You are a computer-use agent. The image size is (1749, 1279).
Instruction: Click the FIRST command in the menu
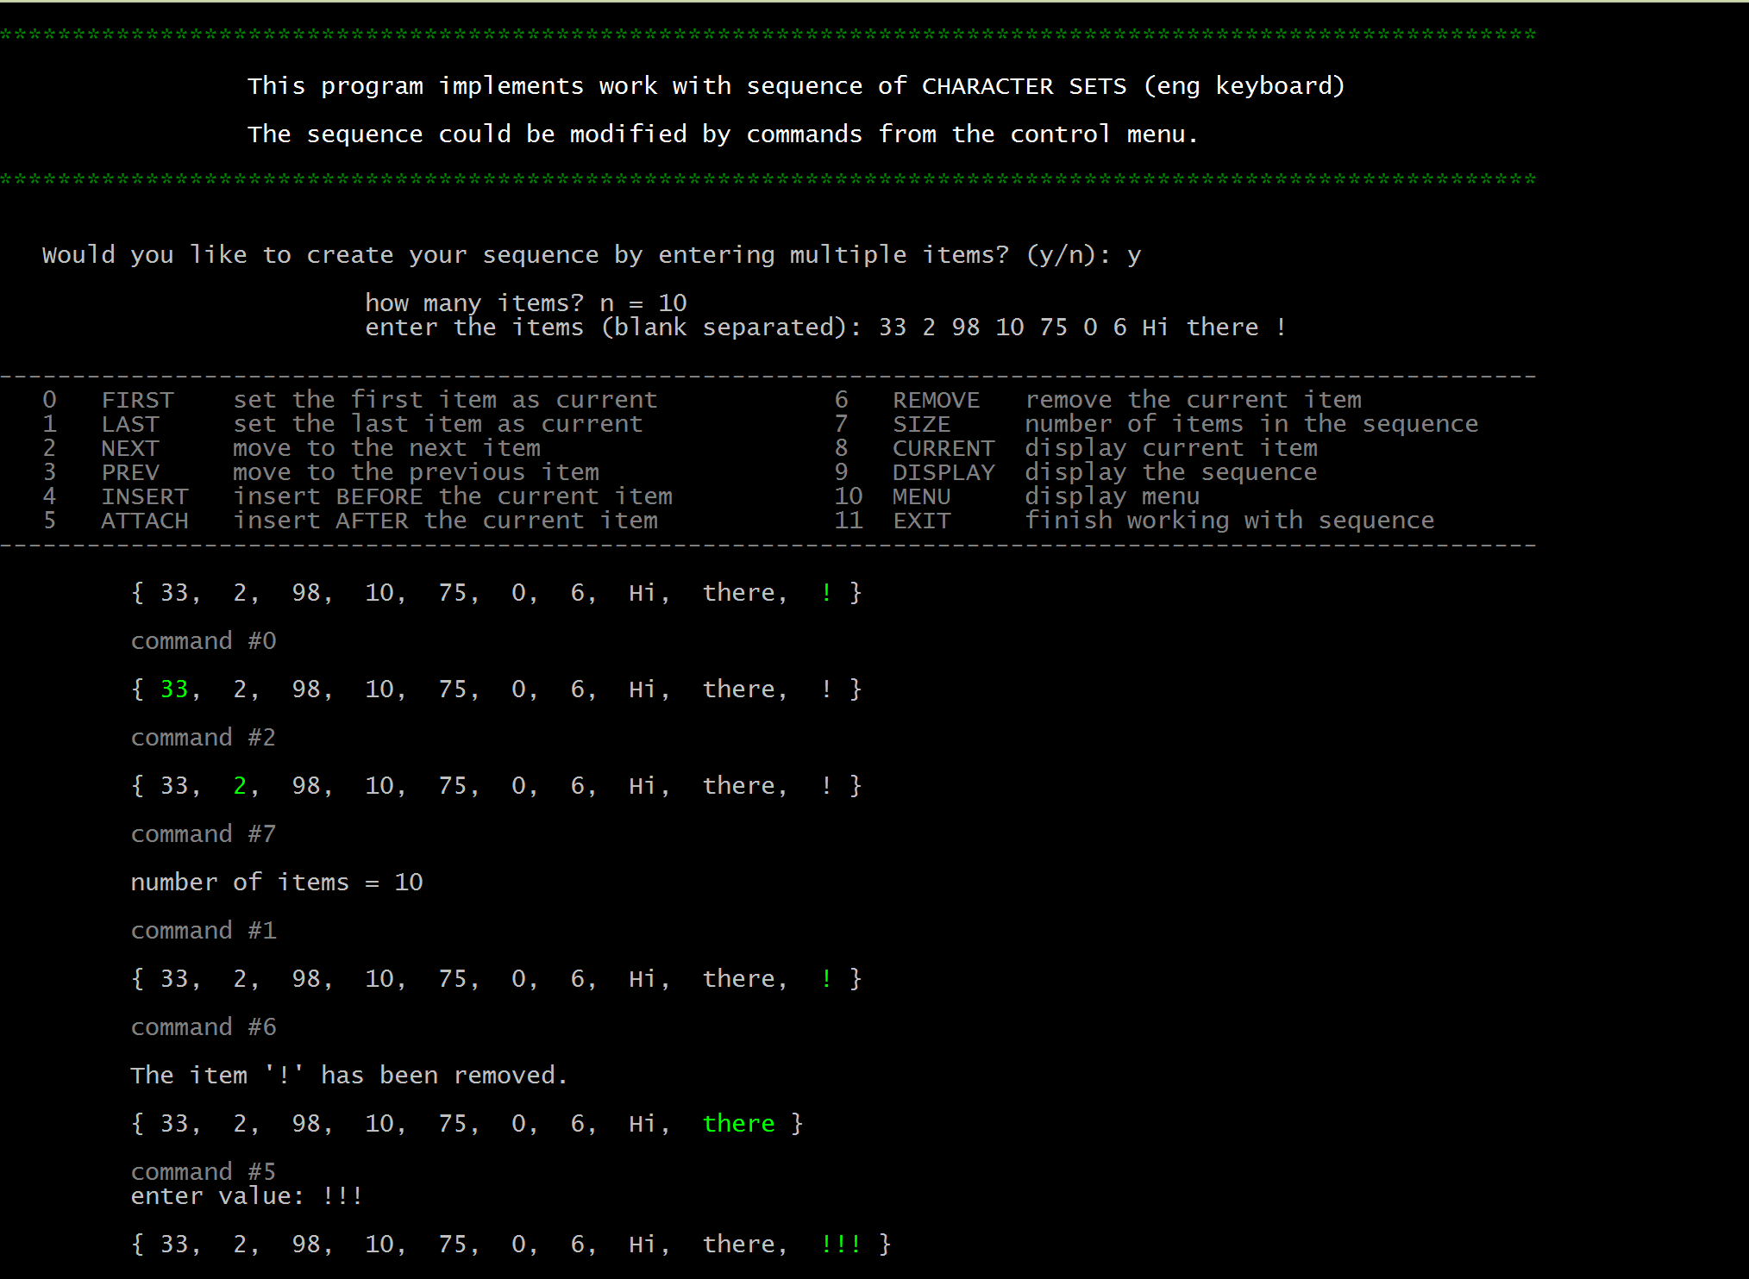(137, 401)
